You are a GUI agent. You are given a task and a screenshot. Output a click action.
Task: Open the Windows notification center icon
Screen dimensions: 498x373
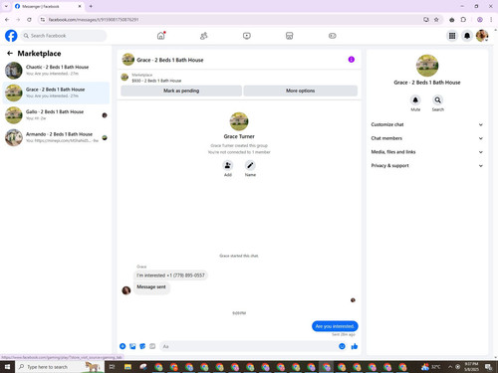coord(488,367)
